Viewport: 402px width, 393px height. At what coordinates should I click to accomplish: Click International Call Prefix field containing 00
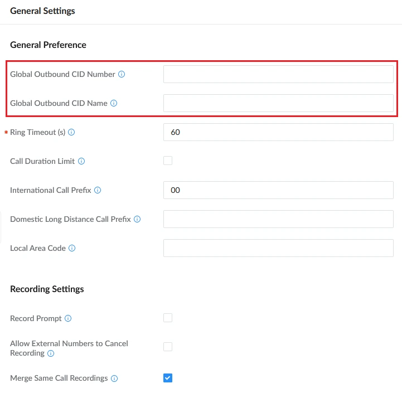point(278,190)
